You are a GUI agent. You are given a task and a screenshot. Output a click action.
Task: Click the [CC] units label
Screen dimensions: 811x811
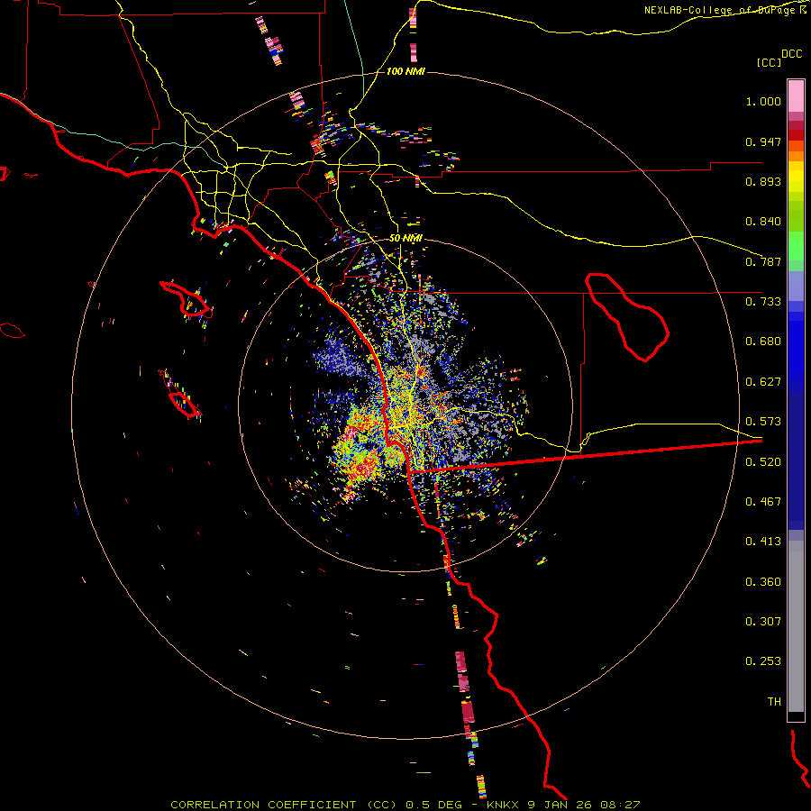[769, 62]
